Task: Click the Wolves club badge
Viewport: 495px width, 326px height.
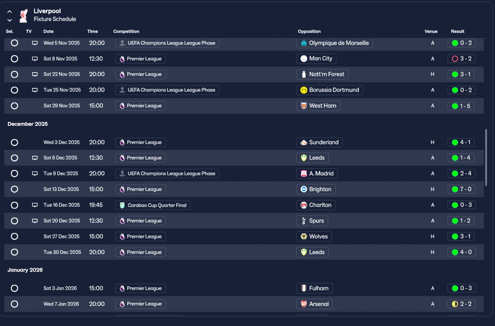Action: pos(304,236)
